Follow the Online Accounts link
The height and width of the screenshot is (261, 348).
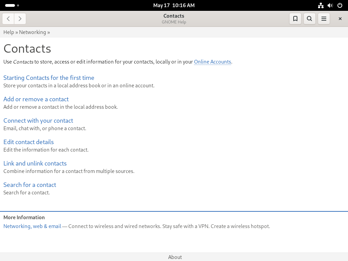tap(212, 62)
